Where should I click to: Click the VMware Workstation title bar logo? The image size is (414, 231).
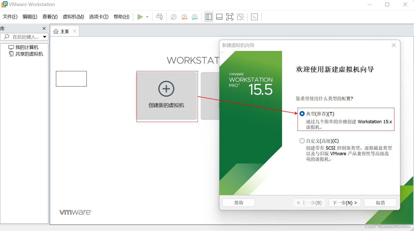(x=5, y=4)
